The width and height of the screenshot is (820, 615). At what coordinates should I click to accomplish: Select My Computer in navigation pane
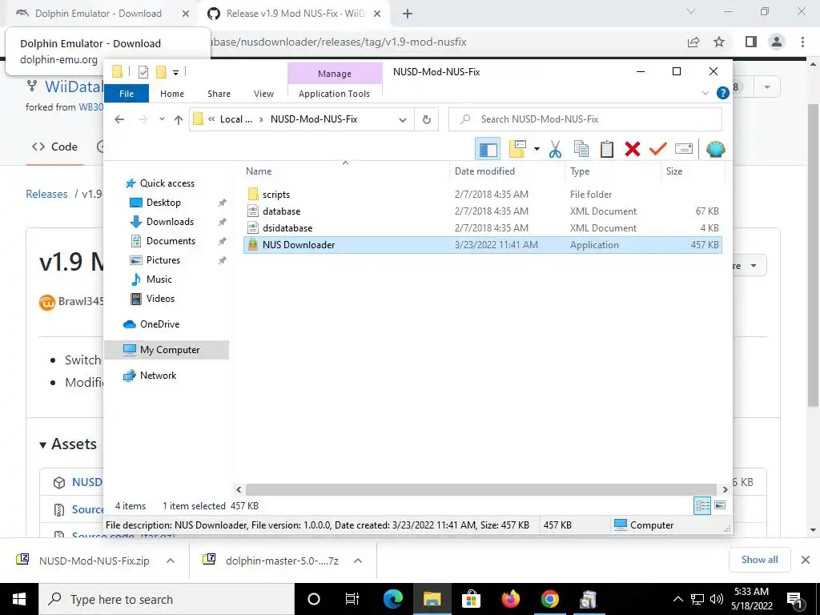point(167,350)
